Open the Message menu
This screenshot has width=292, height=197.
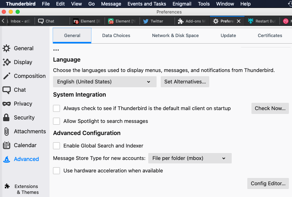click(111, 4)
